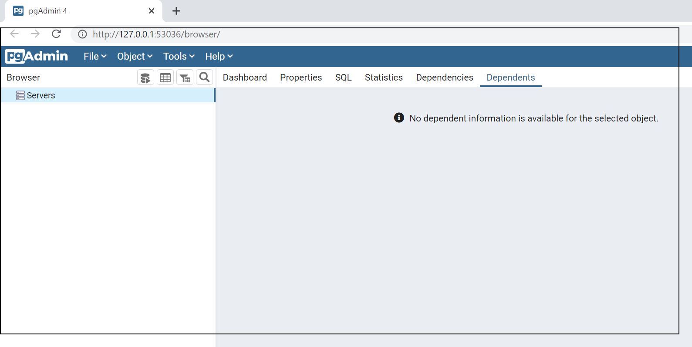Reload the page with refresh icon
This screenshot has height=347, width=692.
[x=56, y=34]
